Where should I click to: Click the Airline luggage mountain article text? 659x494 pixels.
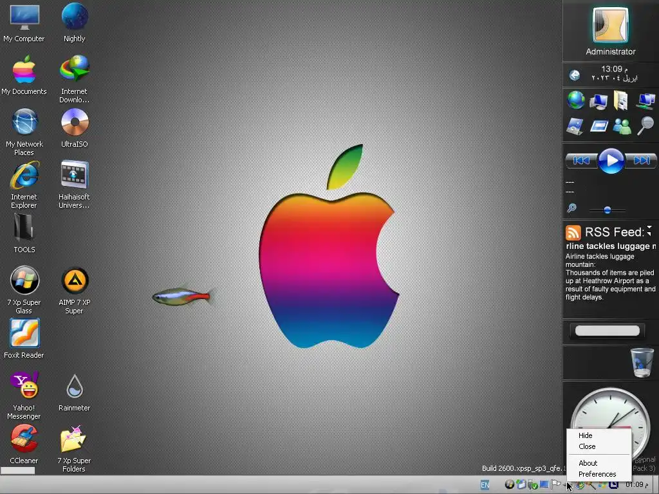pyautogui.click(x=610, y=277)
